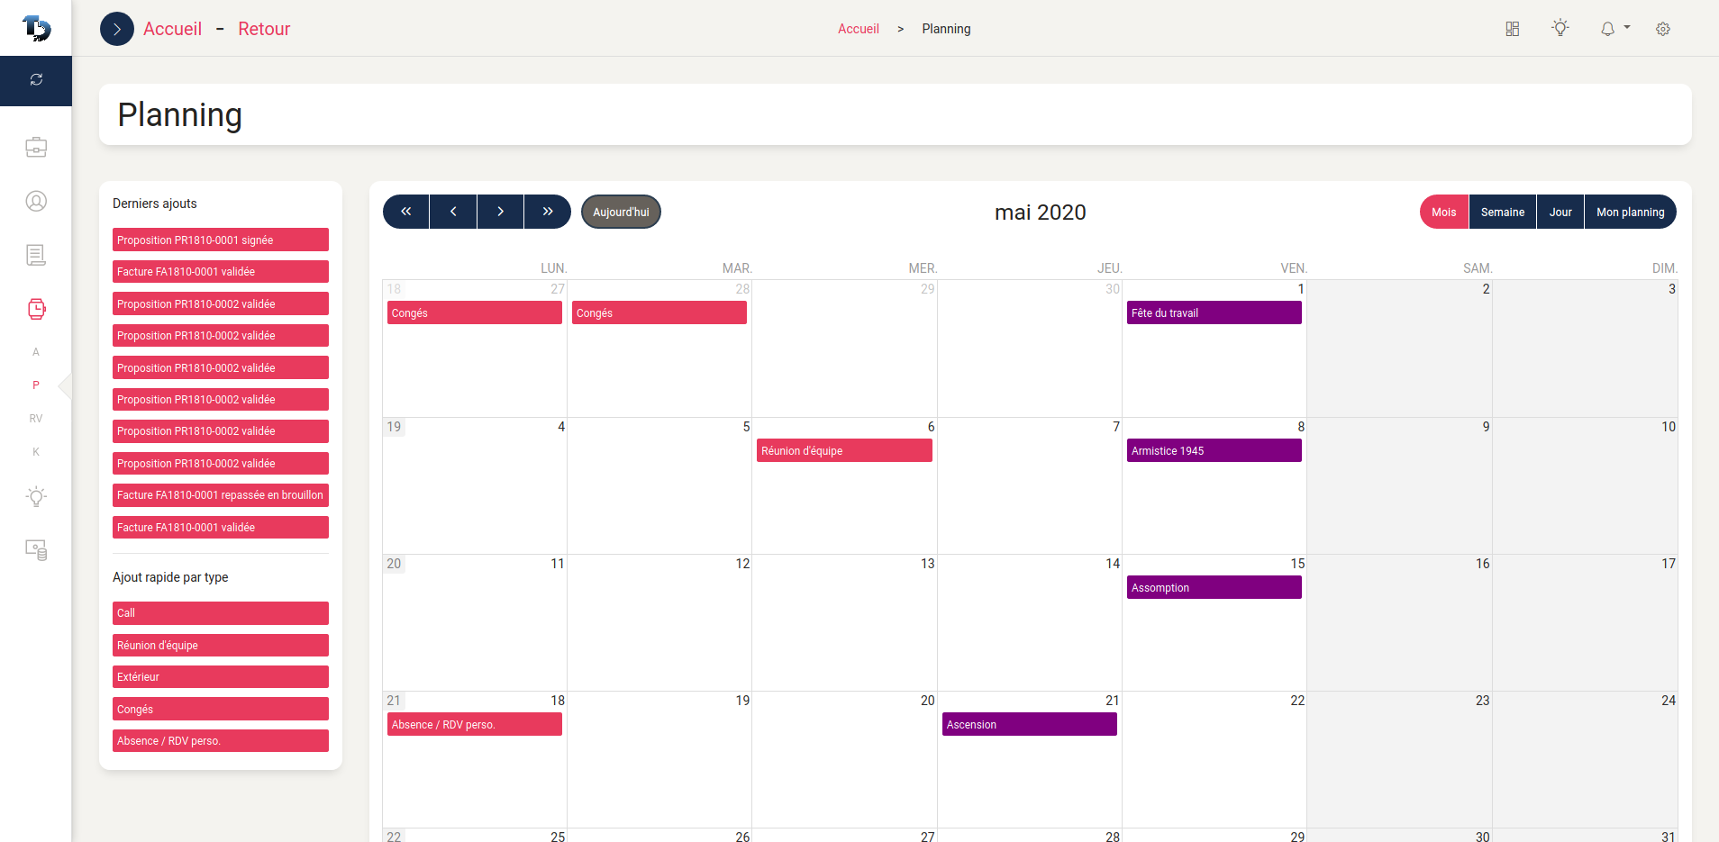This screenshot has height=842, width=1719.
Task: Quick add Congés type
Action: (221, 709)
